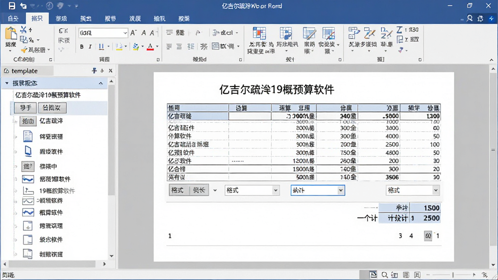This screenshot has height=280, width=498.
Task: Open the underline style dropdown arrow
Action: tap(108, 47)
